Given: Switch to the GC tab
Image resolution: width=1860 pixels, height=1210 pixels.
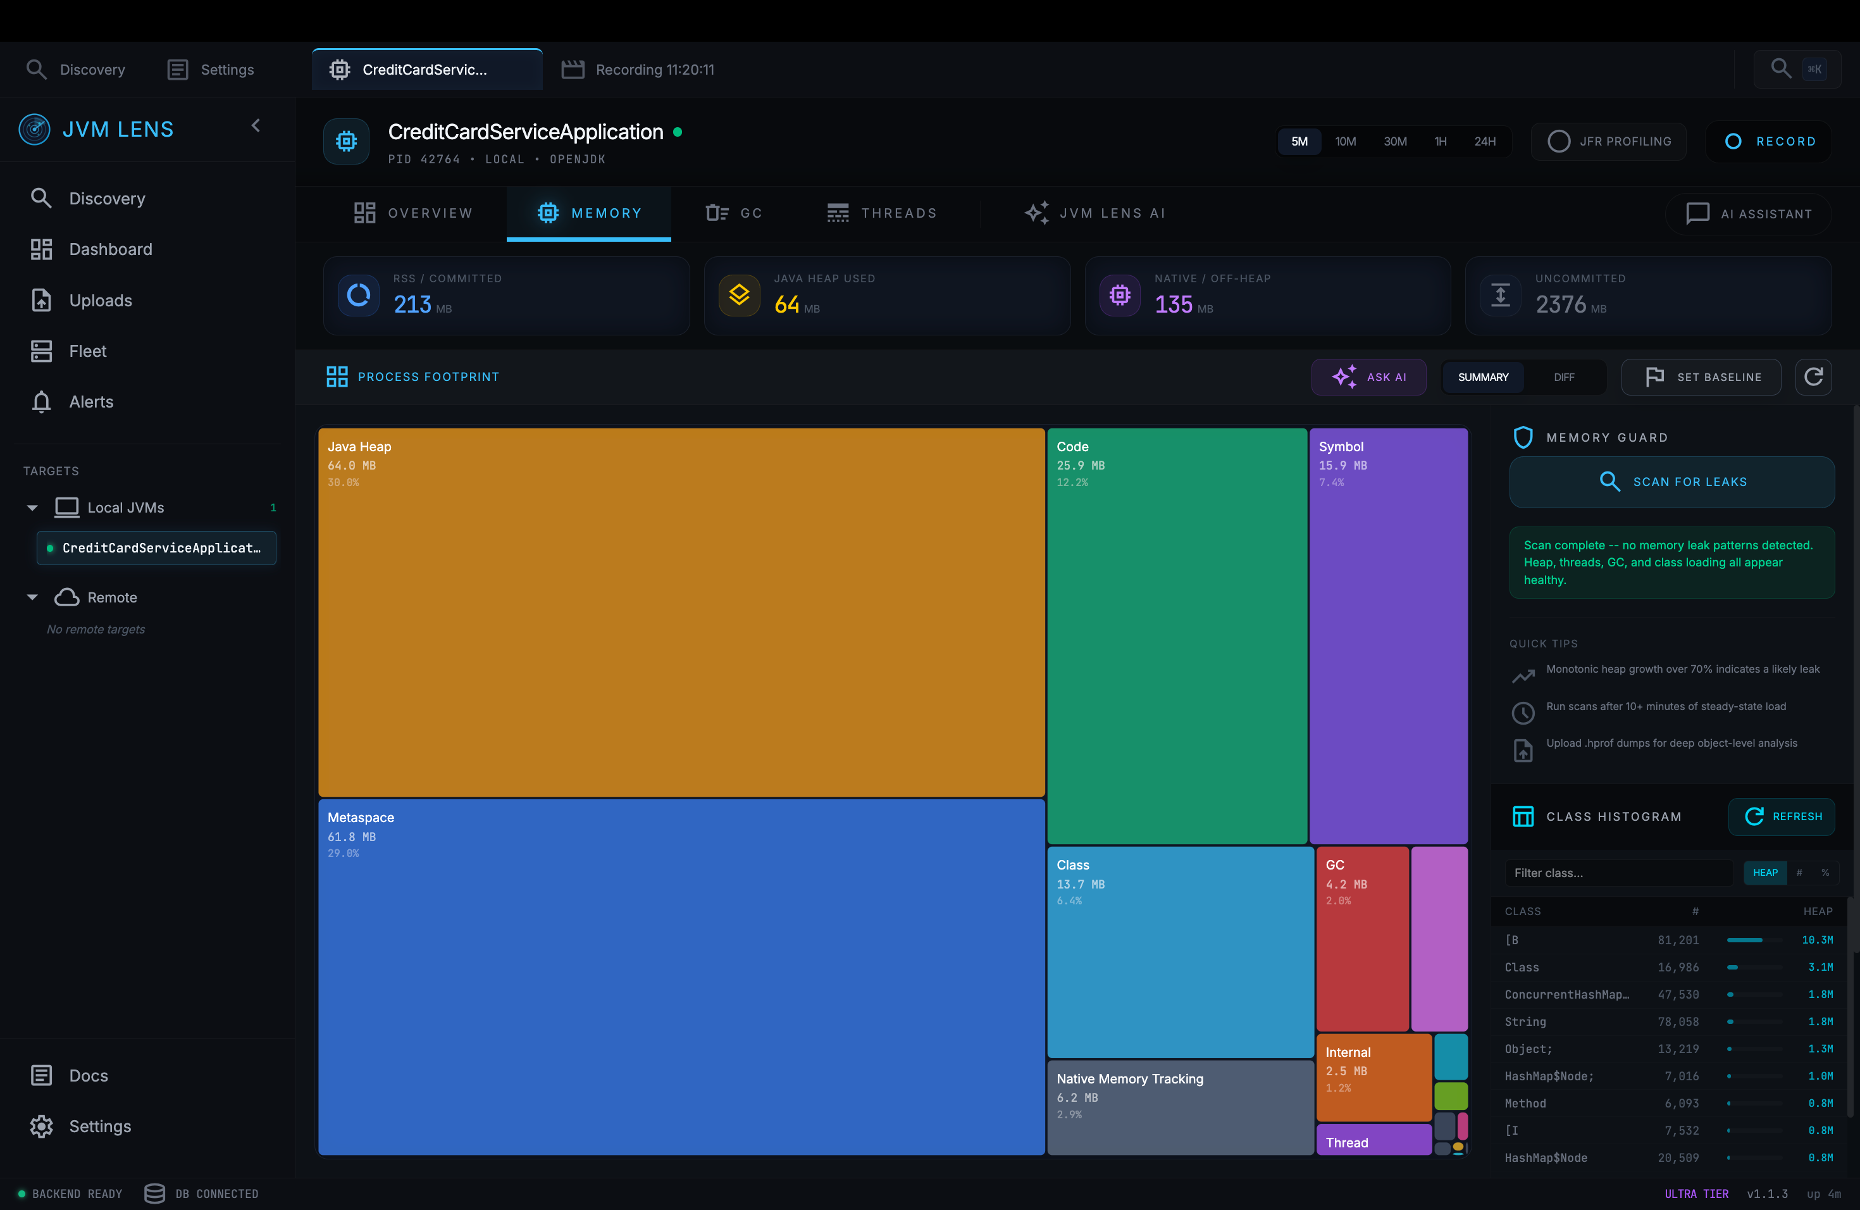Looking at the screenshot, I should pyautogui.click(x=735, y=213).
